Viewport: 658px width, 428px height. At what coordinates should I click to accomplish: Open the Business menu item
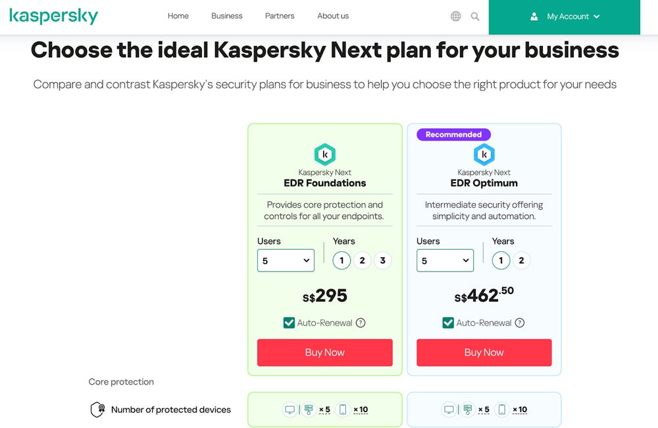click(227, 16)
